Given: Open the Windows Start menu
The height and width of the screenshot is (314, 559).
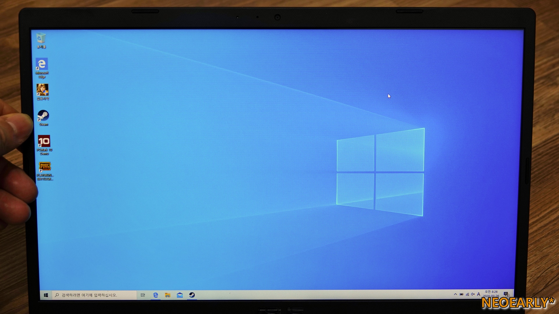Looking at the screenshot, I should (46, 295).
